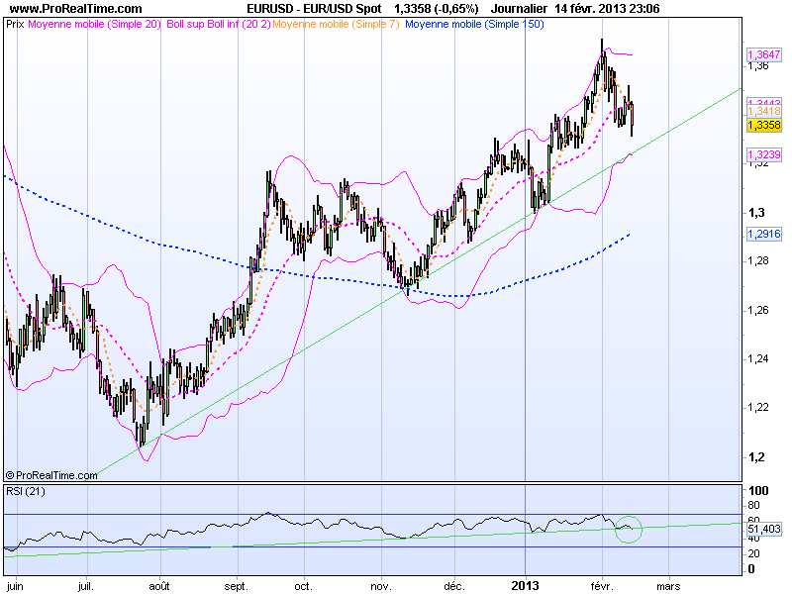Click the août label on time axis
Screen dimensions: 792x594
(x=159, y=586)
